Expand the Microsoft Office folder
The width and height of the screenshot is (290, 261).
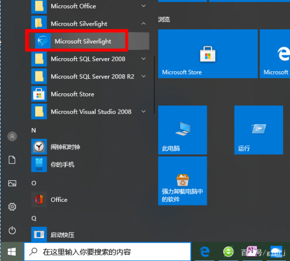click(143, 6)
